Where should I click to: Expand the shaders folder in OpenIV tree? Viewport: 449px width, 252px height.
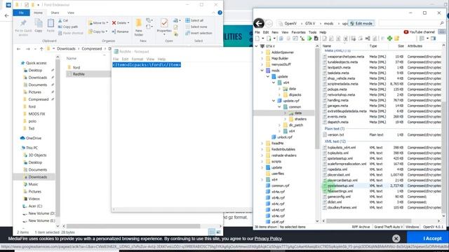click(286, 119)
